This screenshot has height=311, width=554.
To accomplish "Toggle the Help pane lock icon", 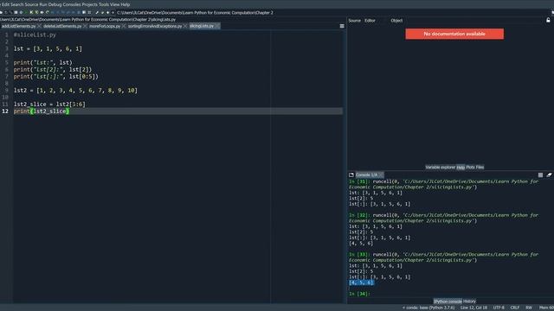I will (x=548, y=21).
